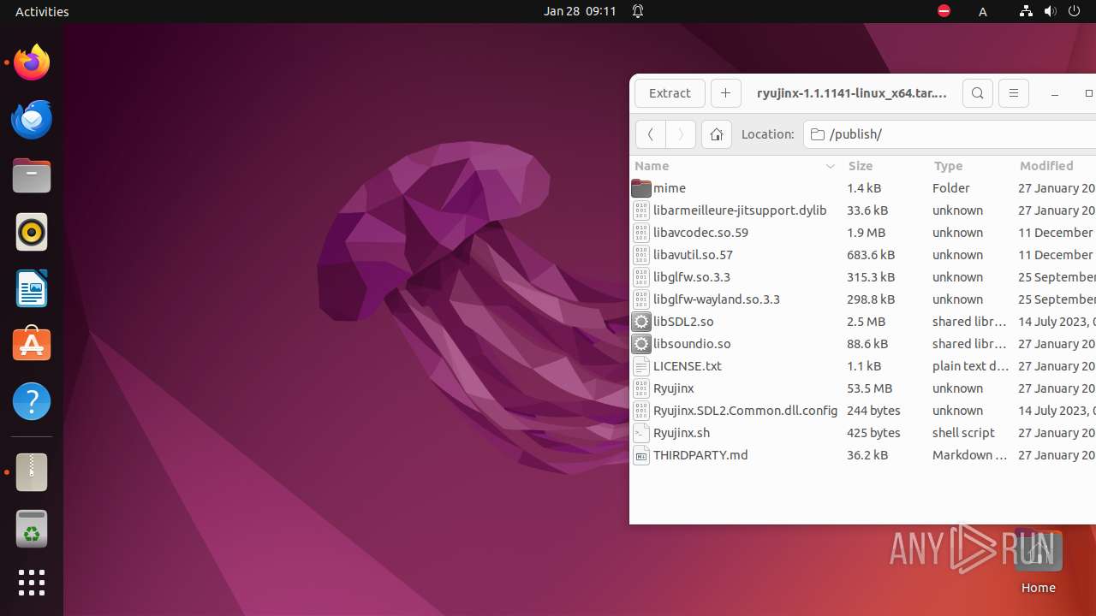Show Applications grid in dock
This screenshot has height=616, width=1096.
point(32,583)
